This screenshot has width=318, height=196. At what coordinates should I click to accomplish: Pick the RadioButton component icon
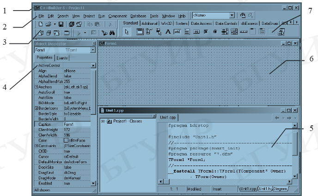(x=215, y=32)
